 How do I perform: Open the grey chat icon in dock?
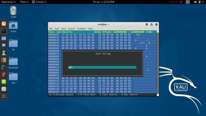(4, 89)
